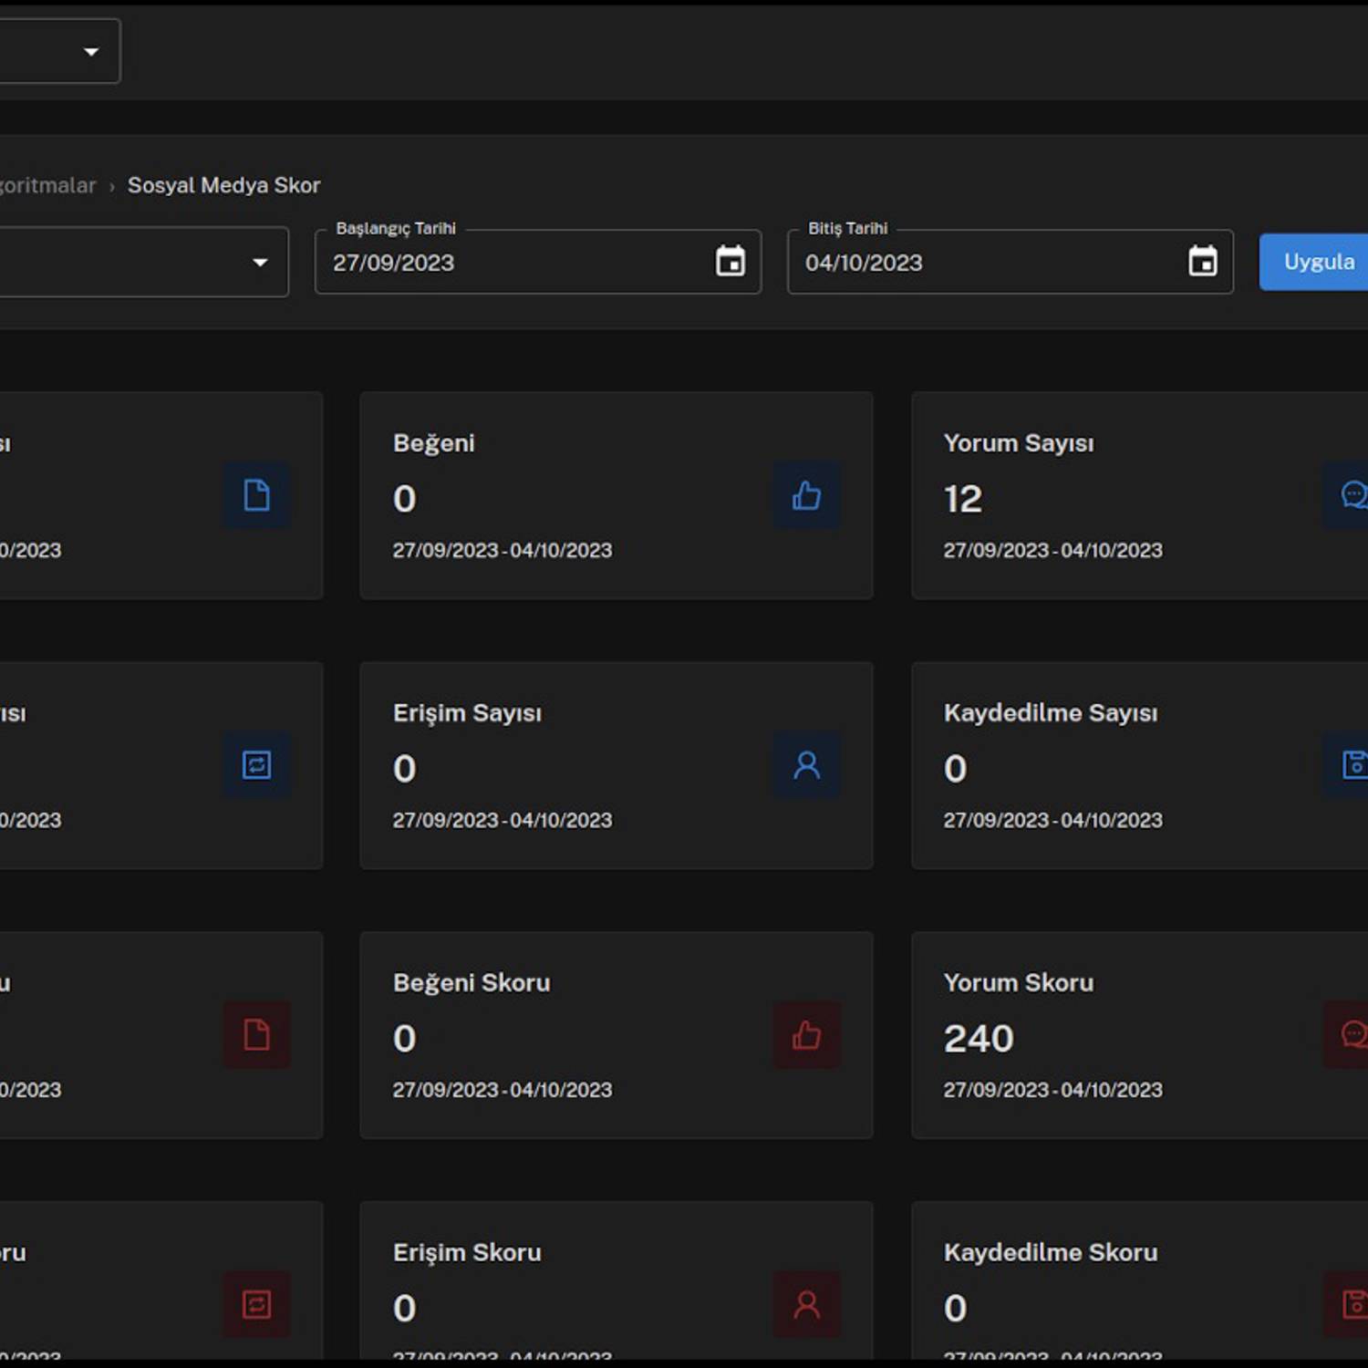Click the red thumbs-up icon in Beğeni Skoru card
1368x1368 pixels.
point(806,1035)
